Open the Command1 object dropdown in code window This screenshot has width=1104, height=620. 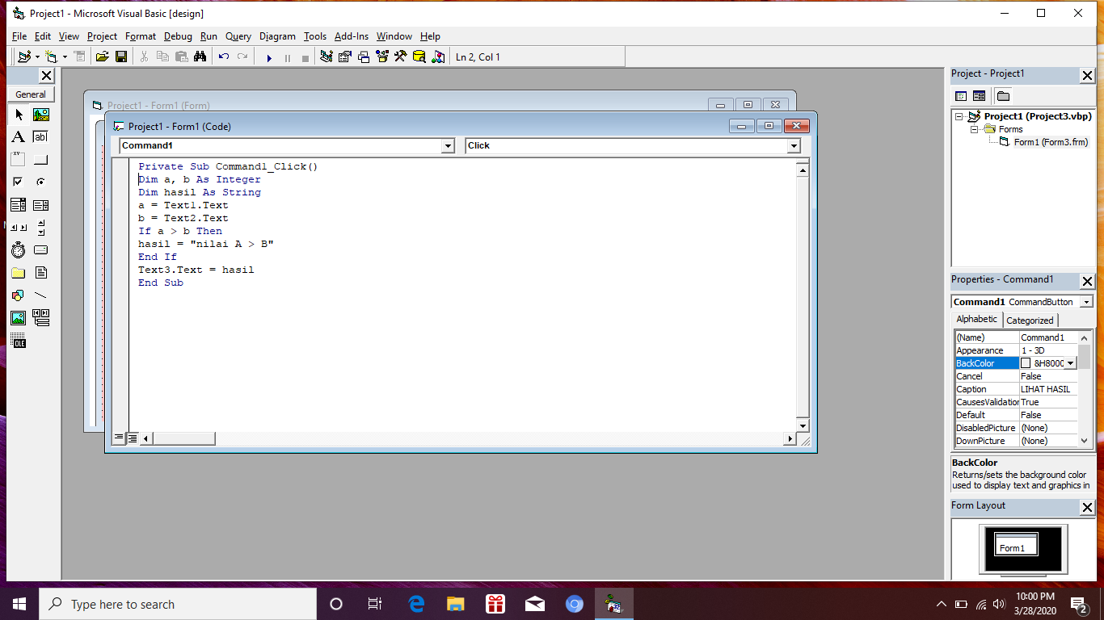pos(448,146)
